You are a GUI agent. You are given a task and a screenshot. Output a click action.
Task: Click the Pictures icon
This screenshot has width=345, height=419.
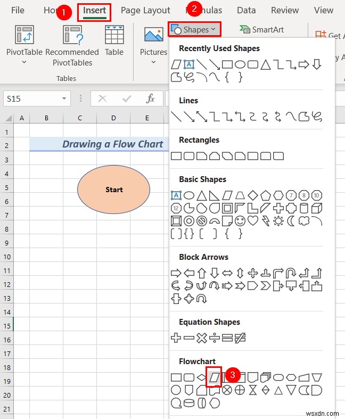click(x=154, y=34)
